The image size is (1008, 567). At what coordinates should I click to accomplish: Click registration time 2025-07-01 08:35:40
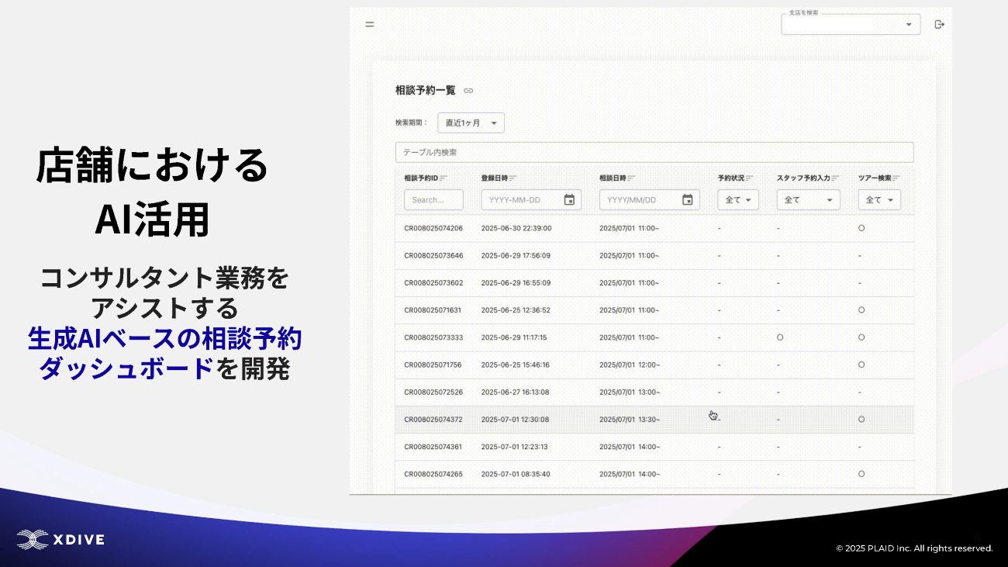[x=516, y=474]
